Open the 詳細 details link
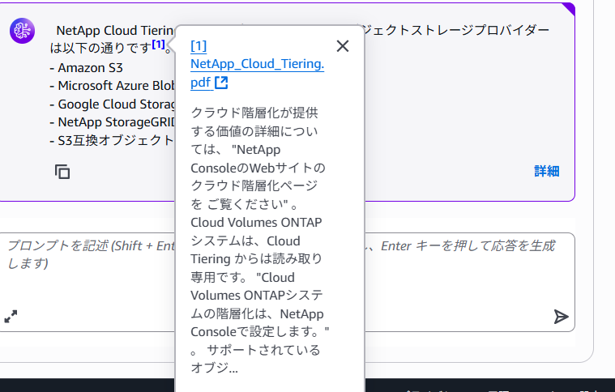Viewport: 615px width, 392px height. pyautogui.click(x=547, y=172)
